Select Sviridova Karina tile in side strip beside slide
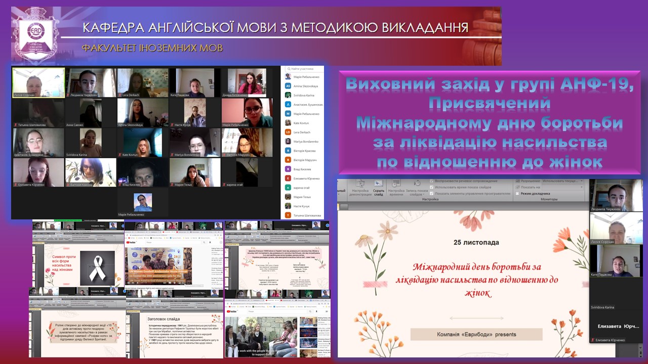Viewport: 648px width, 364px height. [x=616, y=294]
